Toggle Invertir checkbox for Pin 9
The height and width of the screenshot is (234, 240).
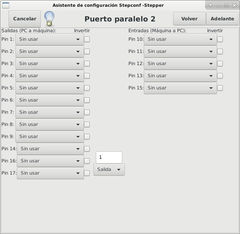click(87, 137)
